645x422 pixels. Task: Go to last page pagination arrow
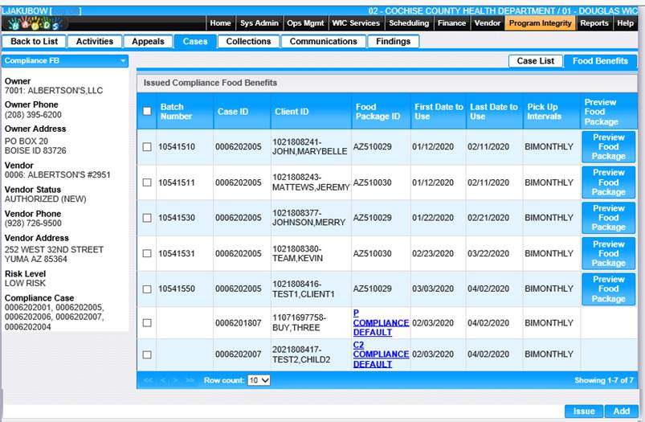tap(190, 380)
